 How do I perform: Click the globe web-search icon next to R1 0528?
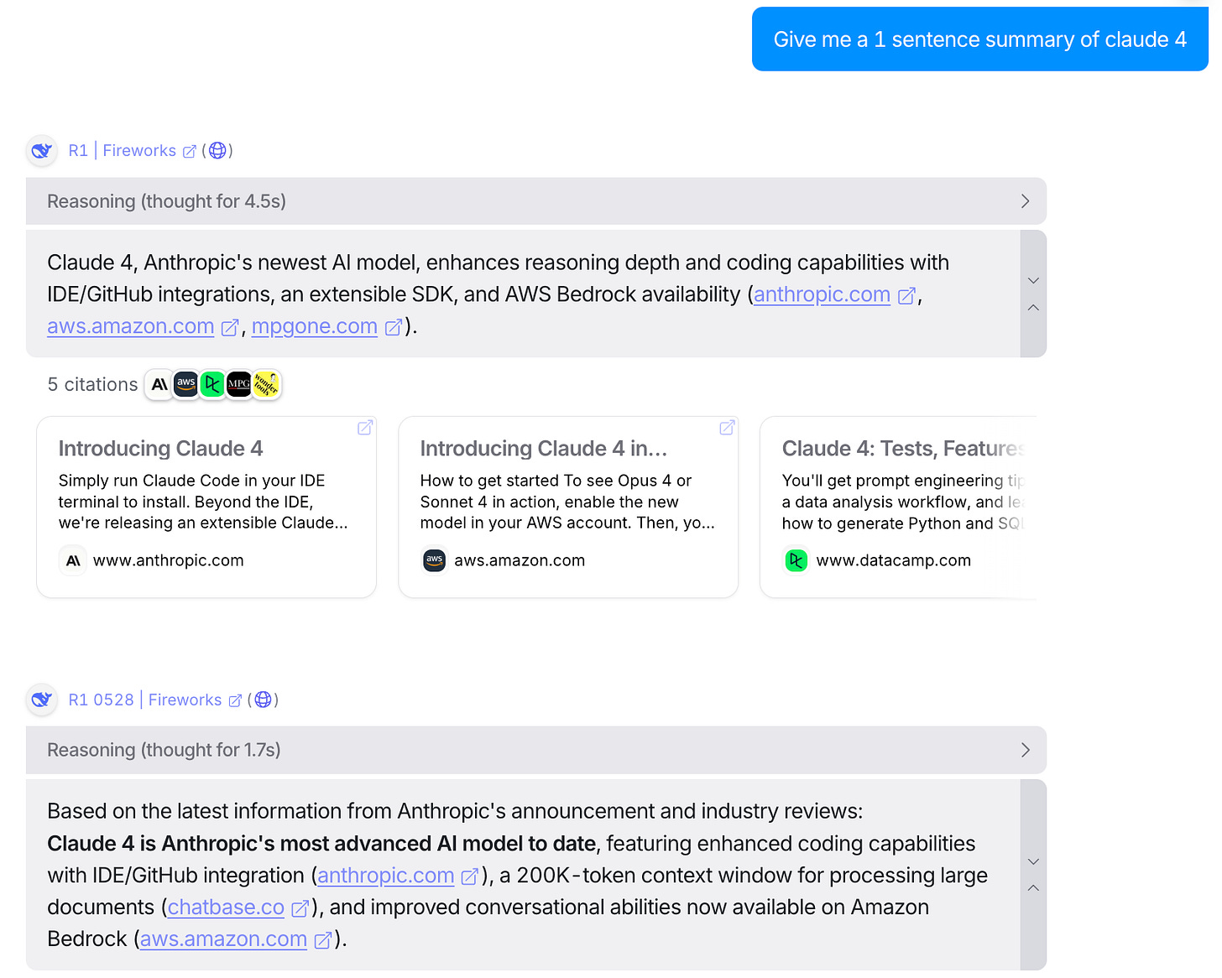pyautogui.click(x=263, y=700)
